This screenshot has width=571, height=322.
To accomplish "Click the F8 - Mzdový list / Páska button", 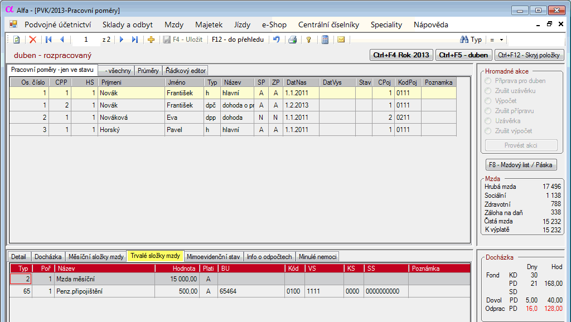I will click(x=521, y=165).
